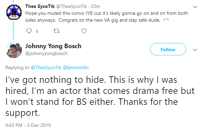Viewport: 204px width, 131px height.
Task: Click the 'I've got nothing to hide' tweet text
Action: [100, 96]
